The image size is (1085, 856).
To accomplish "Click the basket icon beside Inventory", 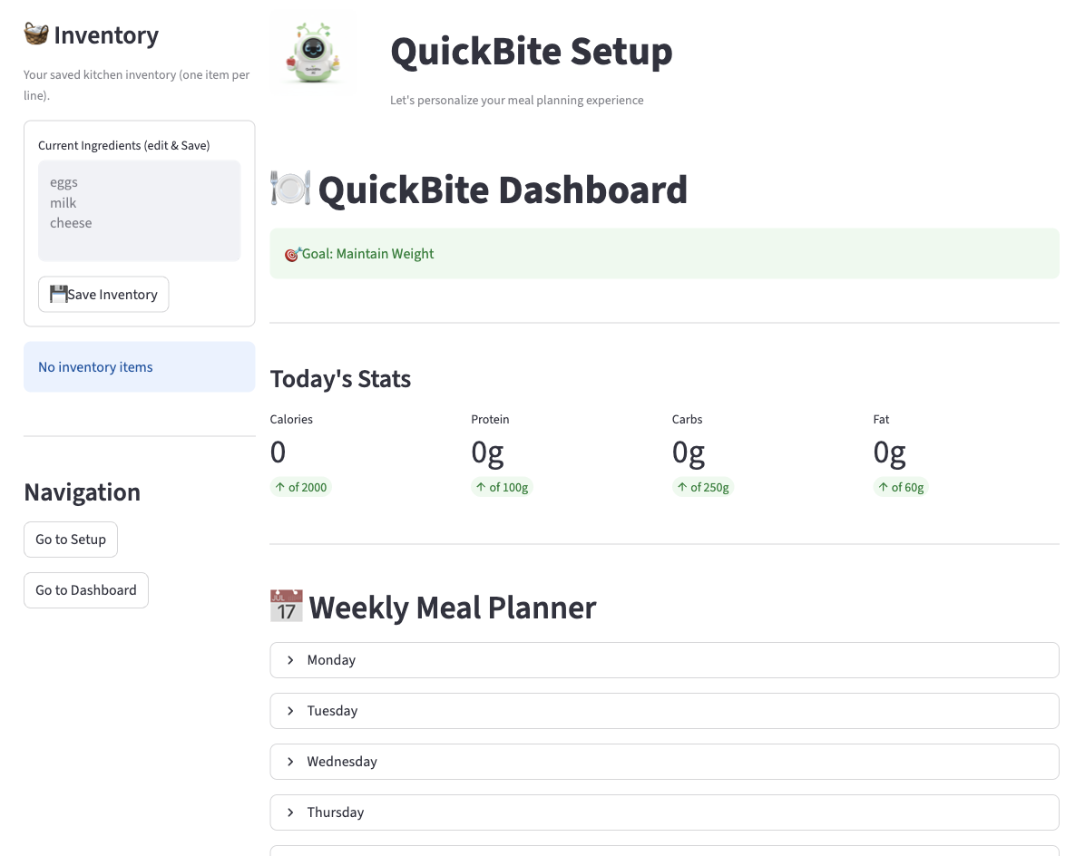I will (36, 34).
